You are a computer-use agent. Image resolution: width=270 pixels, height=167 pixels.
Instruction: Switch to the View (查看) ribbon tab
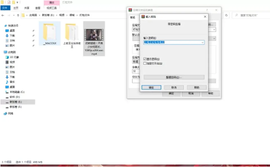point(38,8)
